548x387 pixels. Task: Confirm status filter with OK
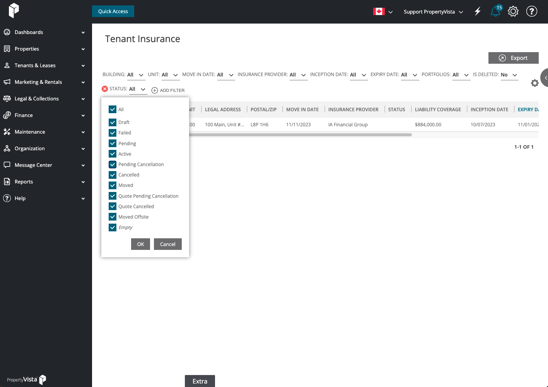click(140, 244)
